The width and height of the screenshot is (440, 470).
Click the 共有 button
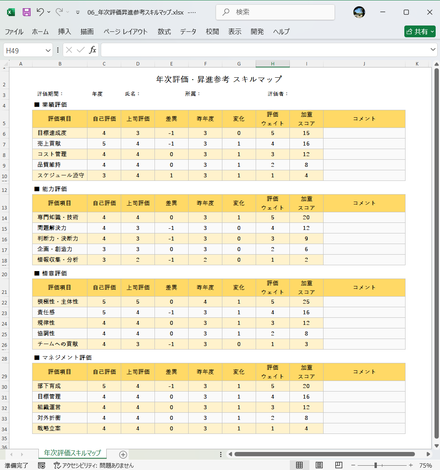tap(420, 31)
